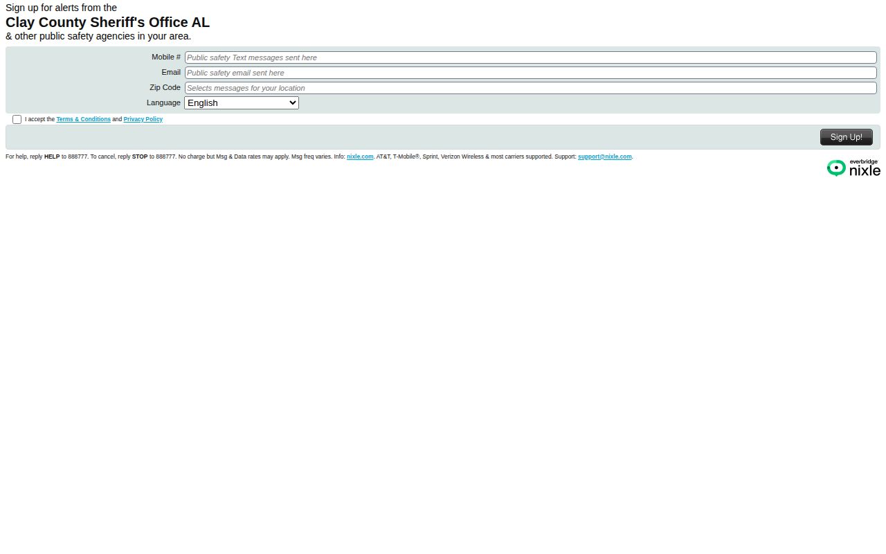886x554 pixels.
Task: Click the 'Mobile #' field label
Action: tap(166, 57)
